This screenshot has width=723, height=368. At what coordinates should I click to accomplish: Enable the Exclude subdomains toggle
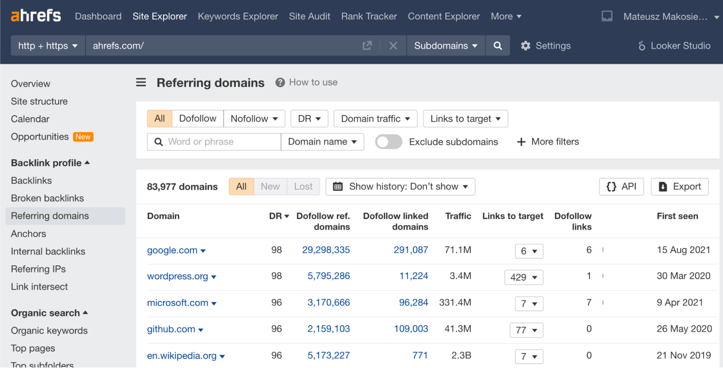click(388, 142)
